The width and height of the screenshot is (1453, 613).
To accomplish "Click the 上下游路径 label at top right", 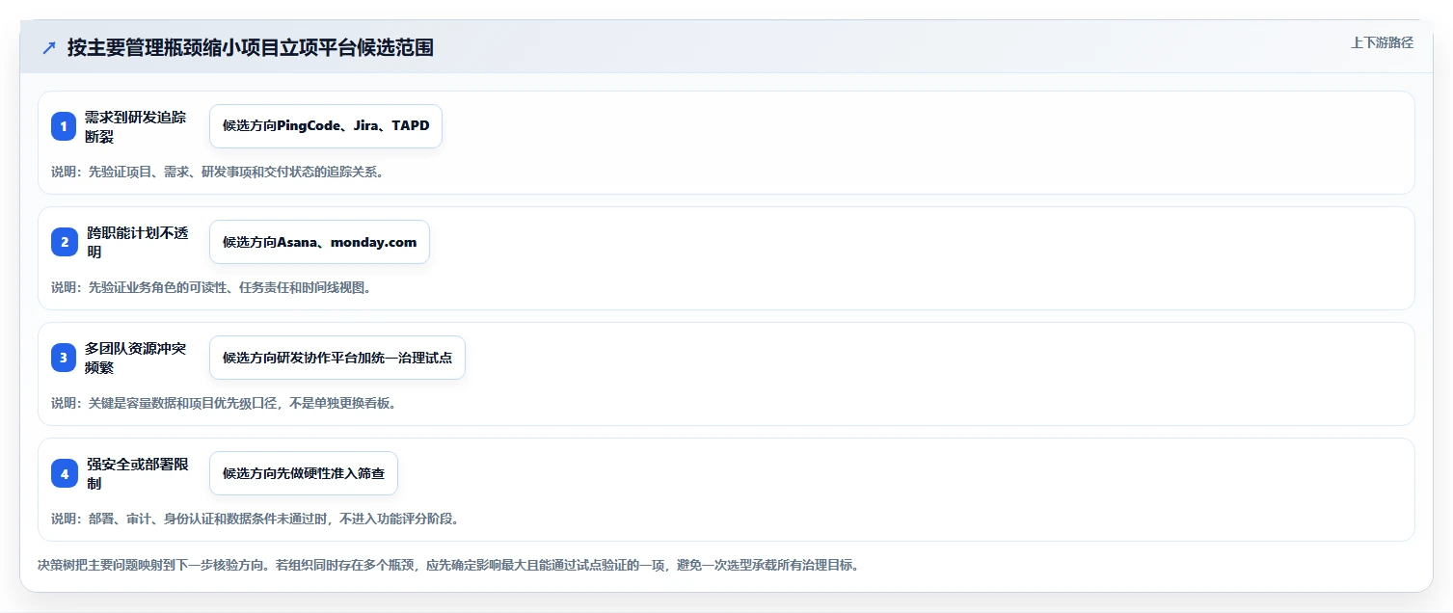I will (1382, 42).
